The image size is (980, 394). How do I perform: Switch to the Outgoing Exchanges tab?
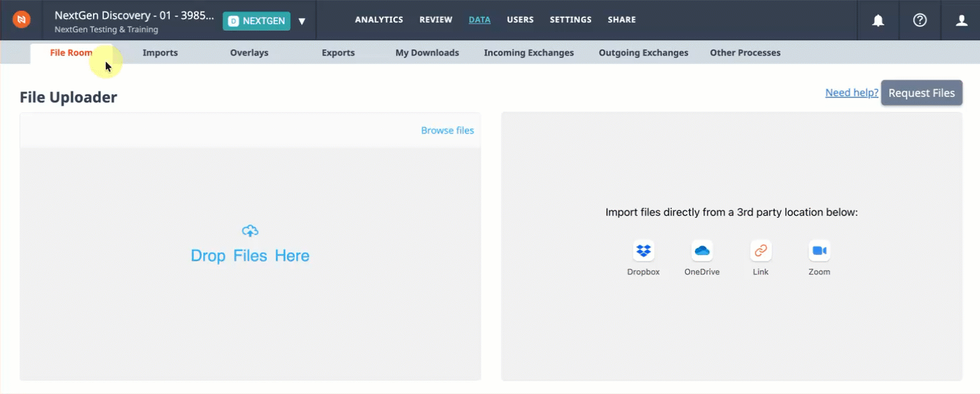pos(644,53)
